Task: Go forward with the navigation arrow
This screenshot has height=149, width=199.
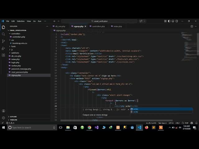Action: [x=58, y=21]
